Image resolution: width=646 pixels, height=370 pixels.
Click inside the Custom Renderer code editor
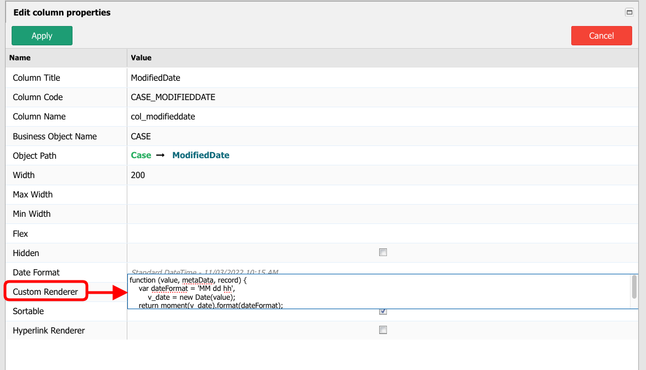(332, 290)
